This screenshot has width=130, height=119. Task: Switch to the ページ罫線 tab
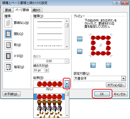(22, 10)
